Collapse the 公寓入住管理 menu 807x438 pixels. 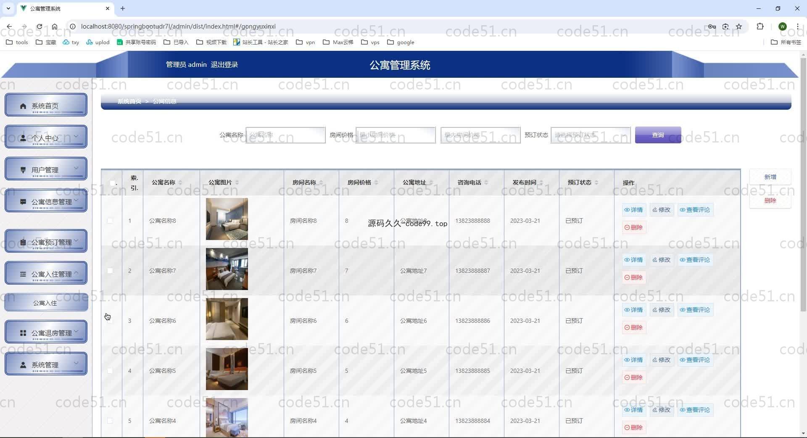(x=46, y=273)
